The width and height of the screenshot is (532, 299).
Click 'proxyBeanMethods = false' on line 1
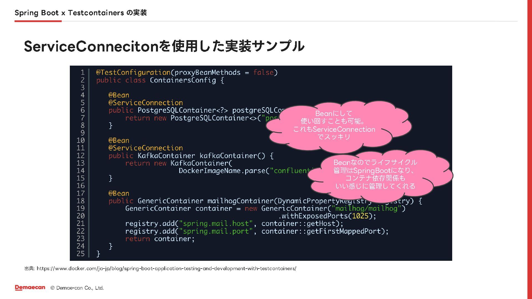[x=224, y=73]
